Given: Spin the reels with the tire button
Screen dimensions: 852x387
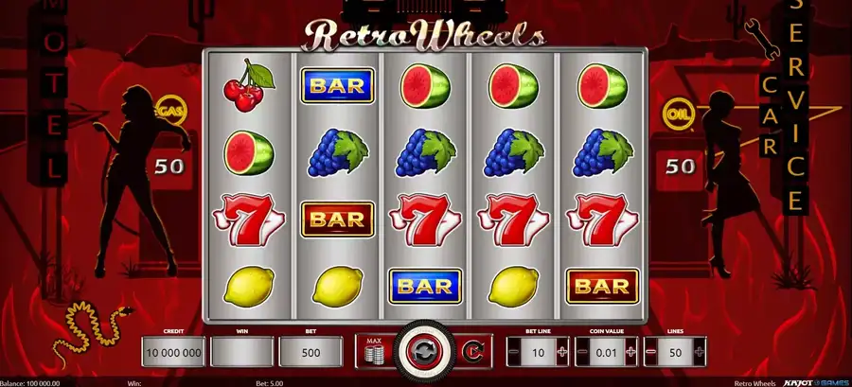Looking at the screenshot, I should click(x=424, y=351).
